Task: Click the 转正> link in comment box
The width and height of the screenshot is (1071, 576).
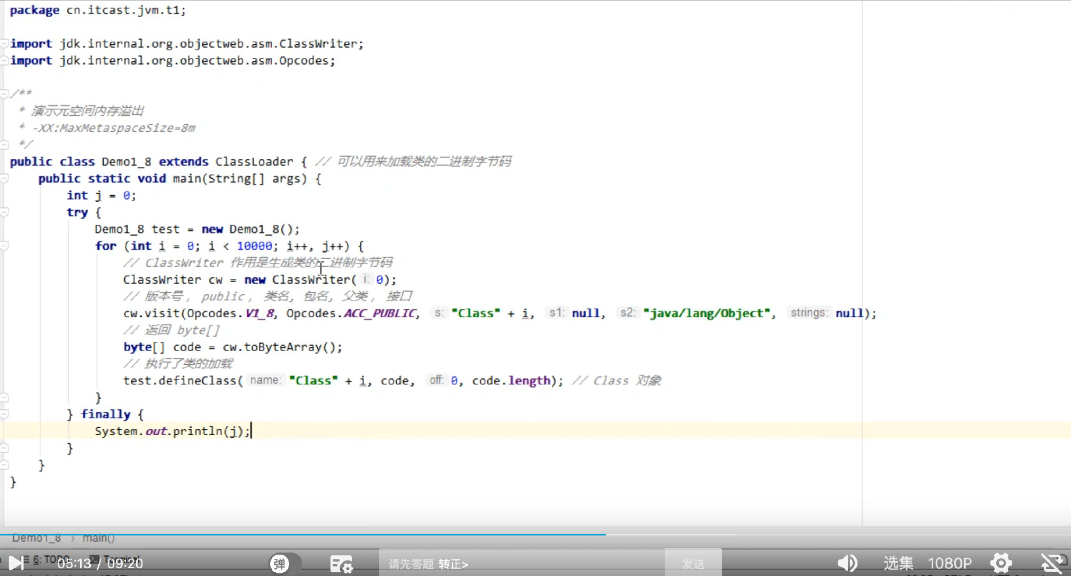Action: pos(453,564)
